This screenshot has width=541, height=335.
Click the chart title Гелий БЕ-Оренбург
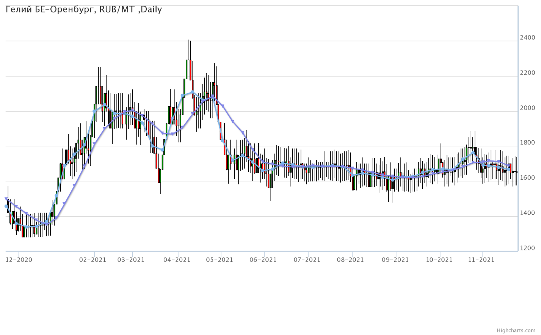tap(84, 9)
